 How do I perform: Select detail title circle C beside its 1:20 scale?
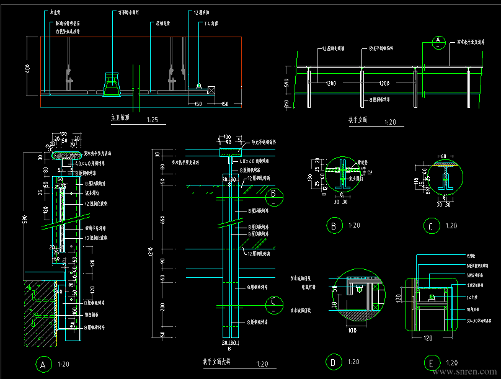point(432,226)
